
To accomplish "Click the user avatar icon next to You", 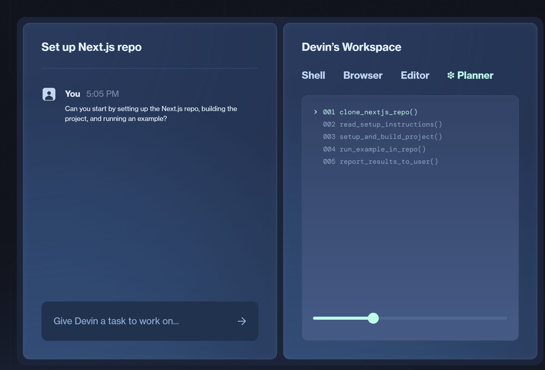I will click(x=49, y=94).
